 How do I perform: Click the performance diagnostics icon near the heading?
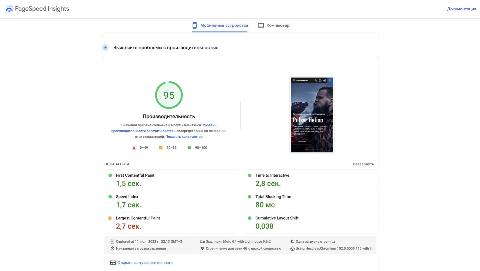[105, 48]
